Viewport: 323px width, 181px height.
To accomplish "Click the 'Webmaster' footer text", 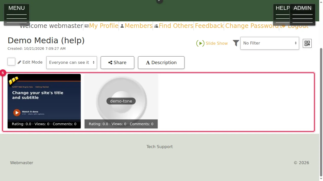I will tap(22, 163).
